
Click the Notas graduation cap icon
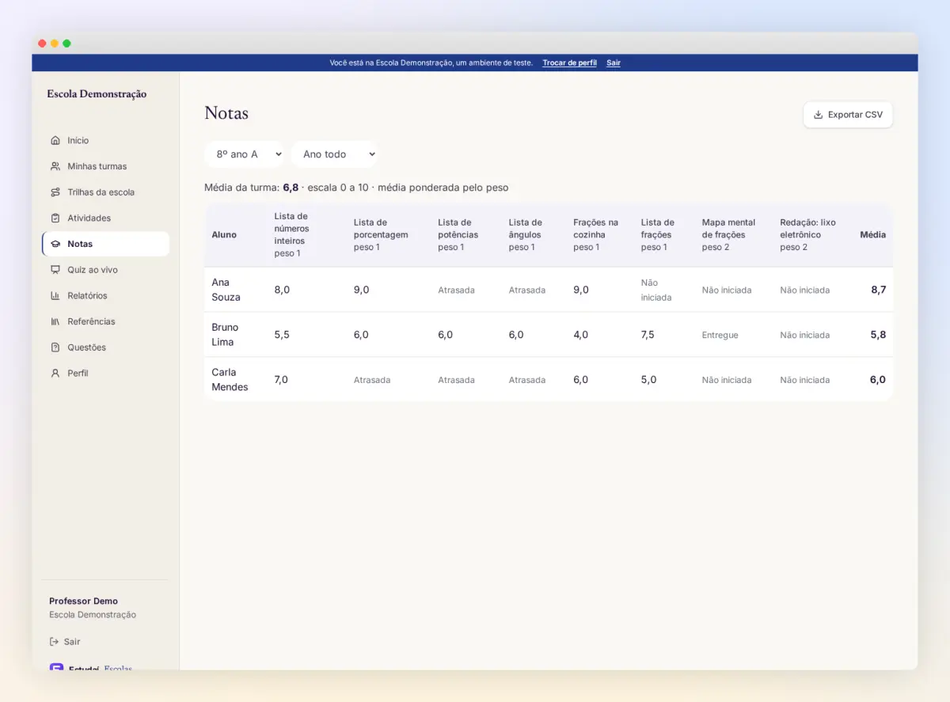55,244
